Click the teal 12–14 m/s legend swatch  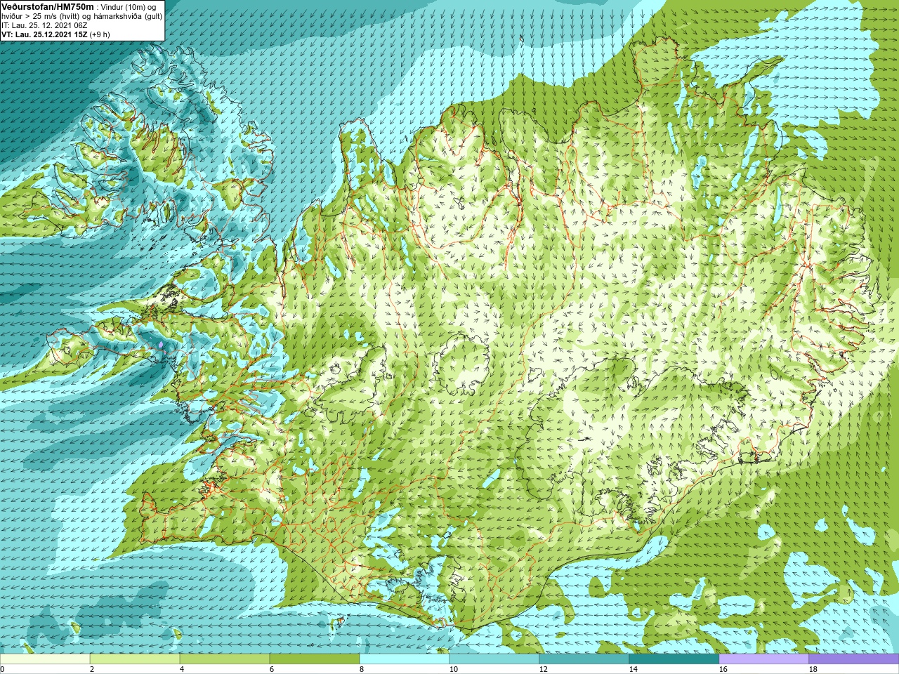coord(584,659)
